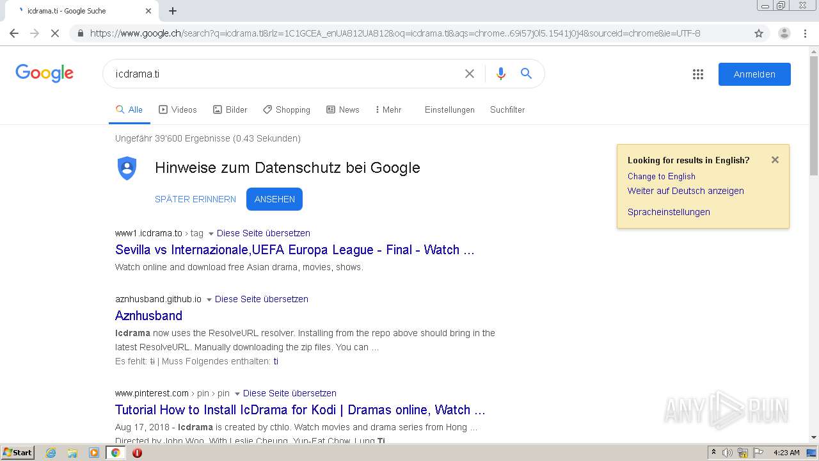The height and width of the screenshot is (461, 819).
Task: Switch to News results tab
Action: [x=343, y=110]
